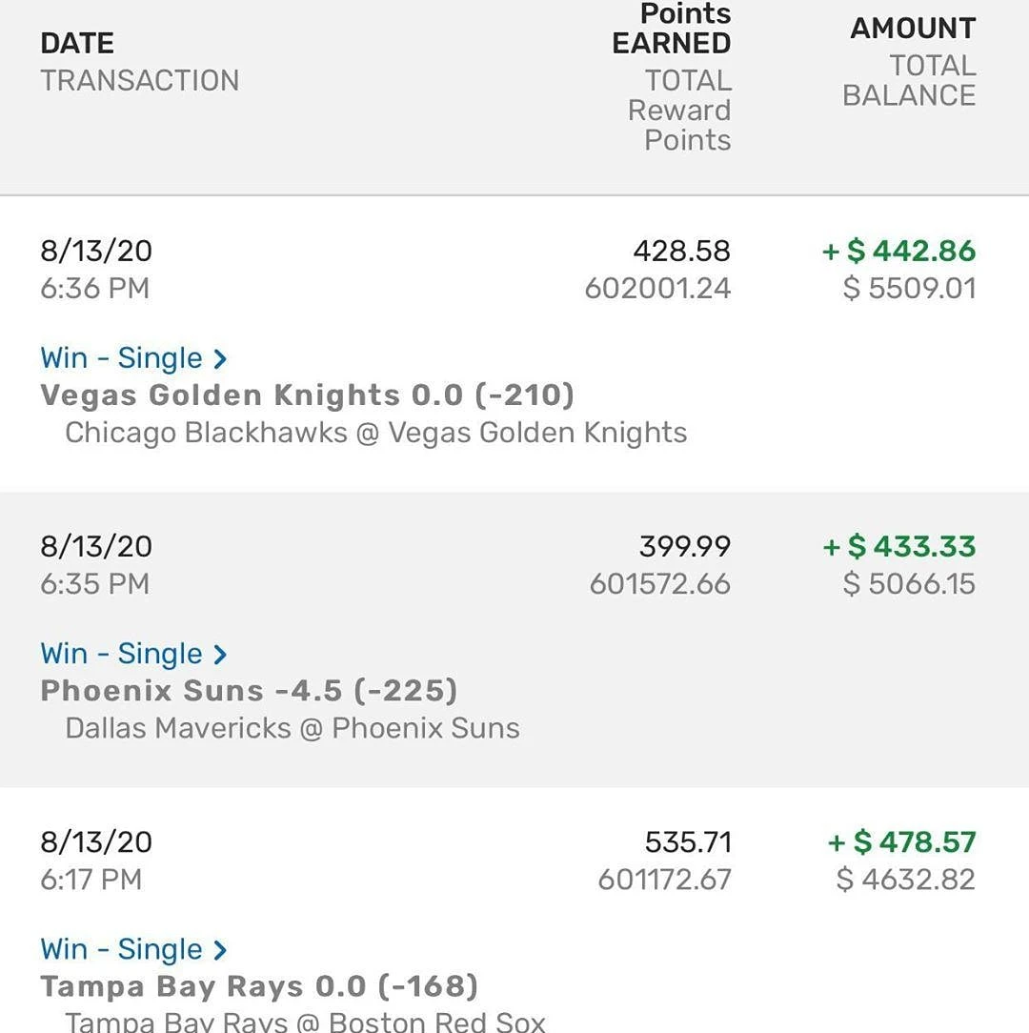Expand chevron beside Phoenix Suns Win - Single
The height and width of the screenshot is (1033, 1029).
[x=220, y=654]
